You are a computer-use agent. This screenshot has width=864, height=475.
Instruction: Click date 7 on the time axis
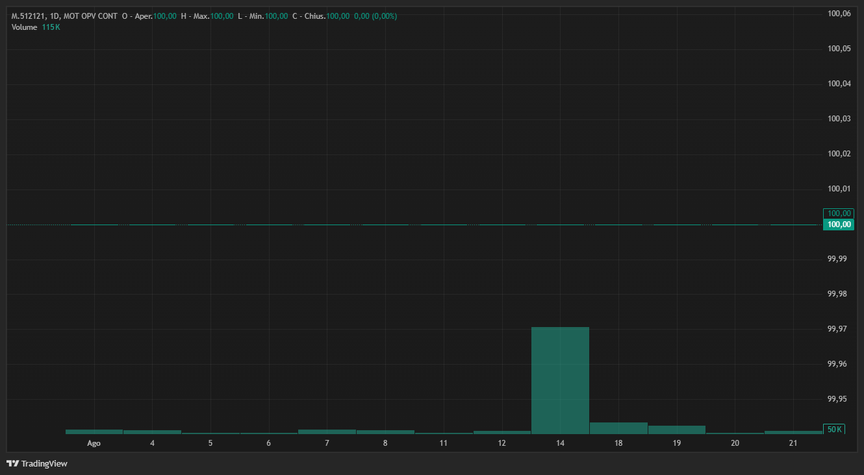coord(327,443)
